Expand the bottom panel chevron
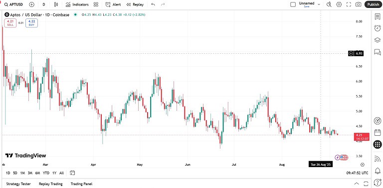The height and width of the screenshot is (188, 383). pyautogui.click(x=357, y=184)
